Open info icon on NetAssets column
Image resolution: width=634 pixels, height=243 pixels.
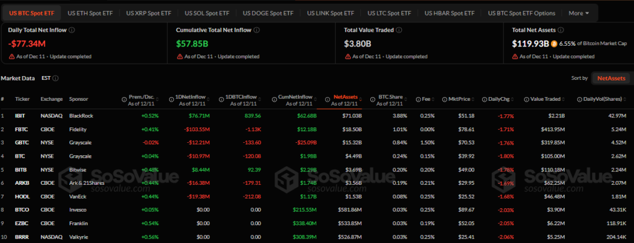coord(328,100)
